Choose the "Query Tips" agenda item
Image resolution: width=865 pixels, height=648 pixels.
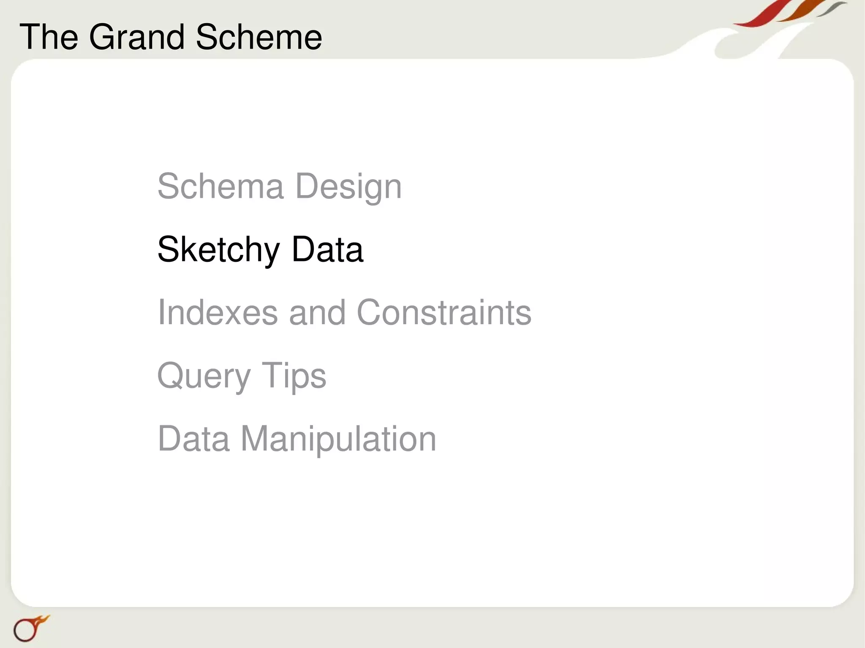point(241,375)
